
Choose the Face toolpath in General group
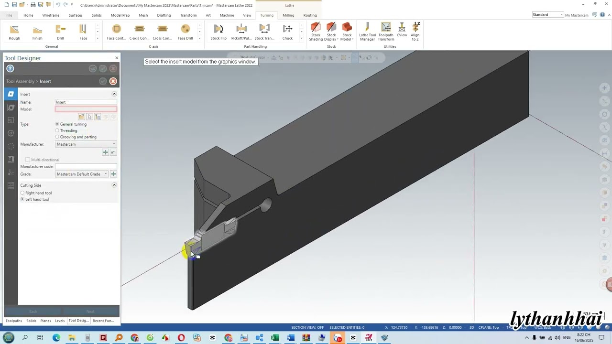point(83,32)
